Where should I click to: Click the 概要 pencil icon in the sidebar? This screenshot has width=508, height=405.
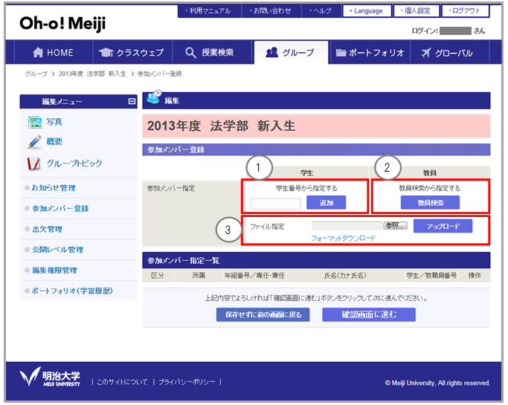(x=35, y=142)
